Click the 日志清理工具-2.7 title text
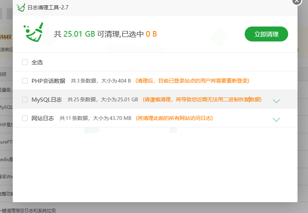 pyautogui.click(x=48, y=7)
